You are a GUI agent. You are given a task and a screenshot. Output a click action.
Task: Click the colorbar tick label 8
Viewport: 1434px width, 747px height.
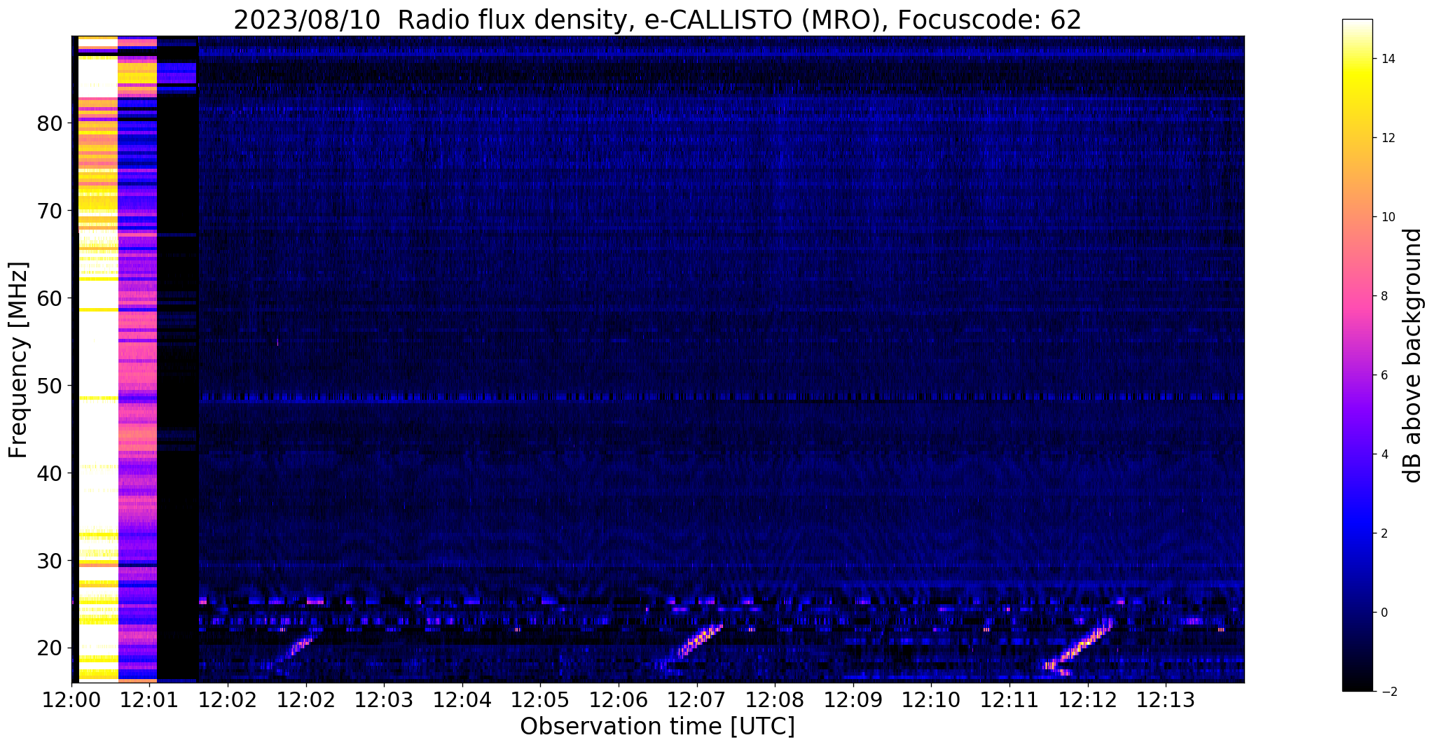1384,297
